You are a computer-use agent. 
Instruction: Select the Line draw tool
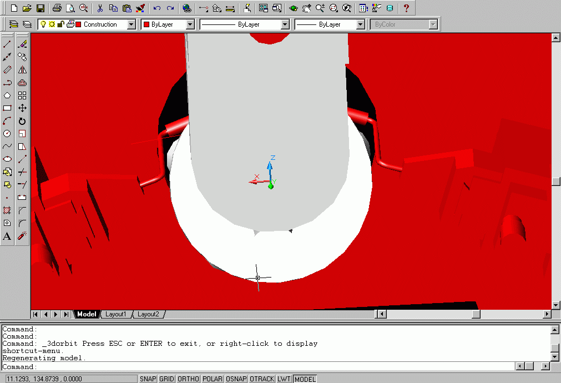pos(7,44)
